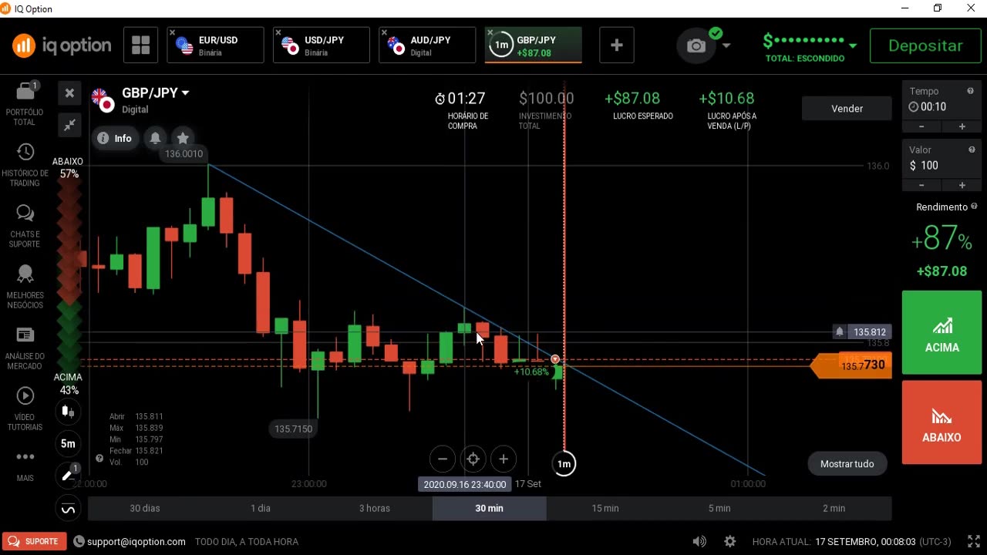
Task: Increase Tempo with plus stepper
Action: coord(962,126)
